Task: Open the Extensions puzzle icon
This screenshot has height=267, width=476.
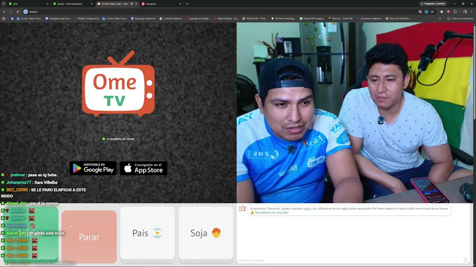Action: (x=455, y=11)
